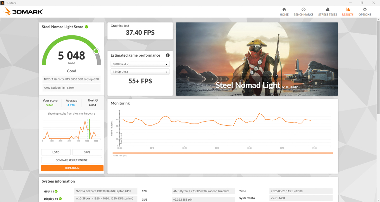Open the Battlefield V game selector
380x202 pixels.
[140, 64]
